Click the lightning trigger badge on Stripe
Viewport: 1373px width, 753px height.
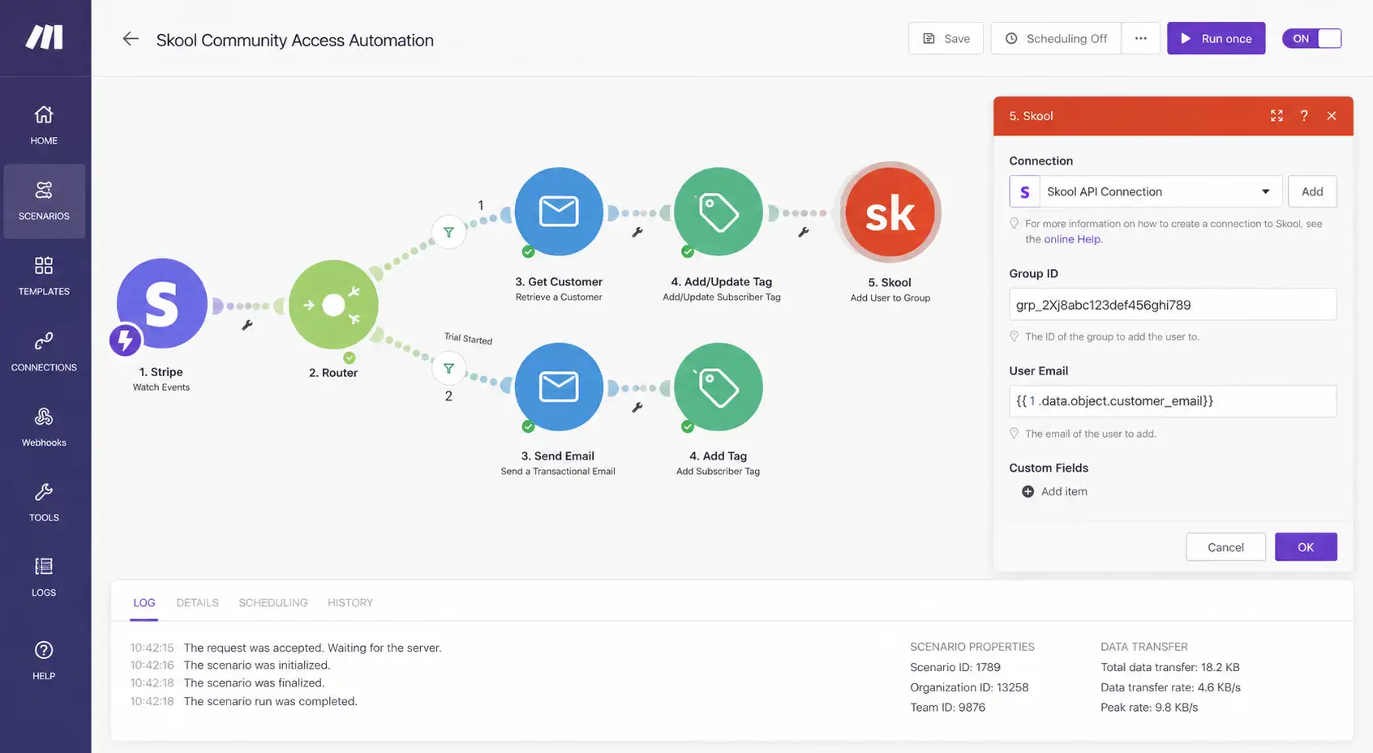pos(126,340)
